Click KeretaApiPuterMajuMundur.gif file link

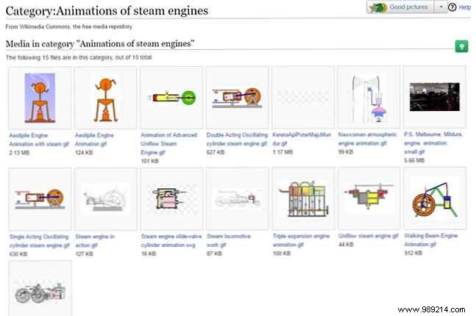pos(302,139)
